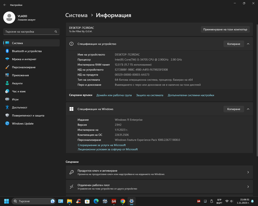Switch БГР keyboard language in tray
Viewport: 258px width, 206px height.
click(x=219, y=201)
